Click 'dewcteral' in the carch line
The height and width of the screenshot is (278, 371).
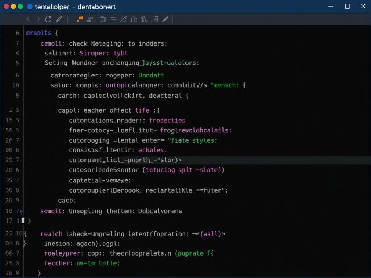tap(165, 96)
